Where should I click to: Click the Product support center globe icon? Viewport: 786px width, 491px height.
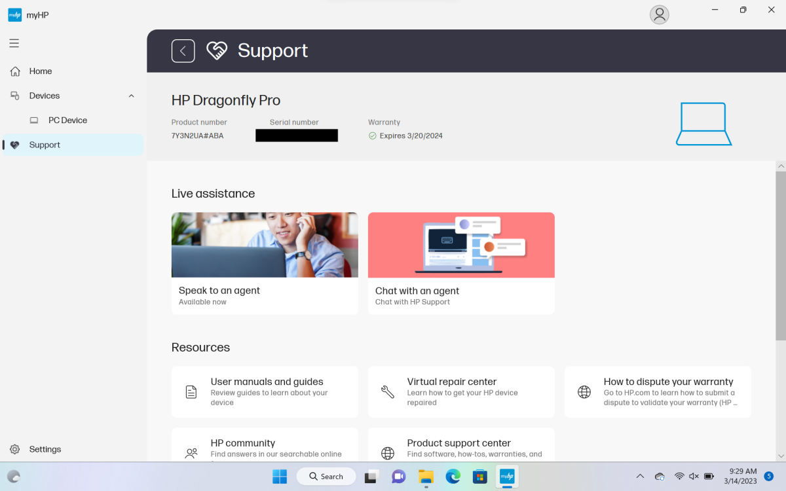tap(388, 453)
